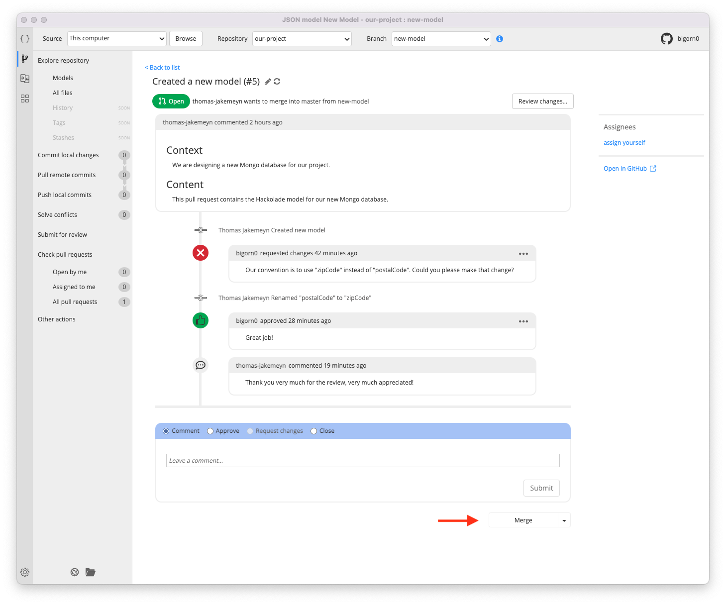This screenshot has width=726, height=605.
Task: Edit the pull request title with pencil icon
Action: pos(268,81)
